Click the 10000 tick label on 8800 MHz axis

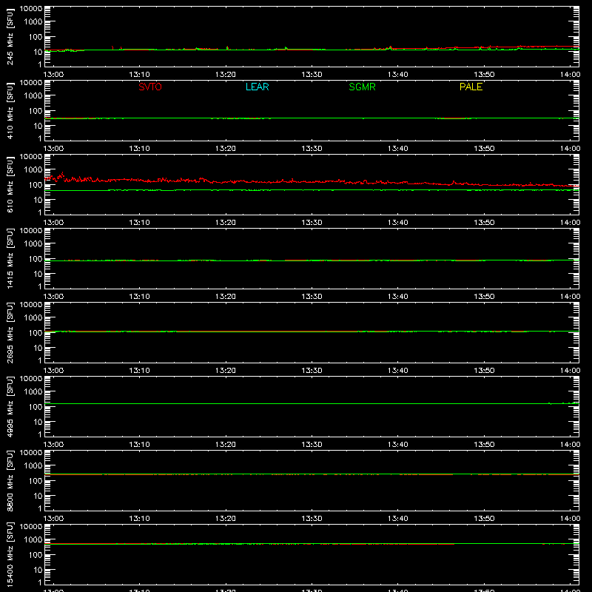(31, 453)
